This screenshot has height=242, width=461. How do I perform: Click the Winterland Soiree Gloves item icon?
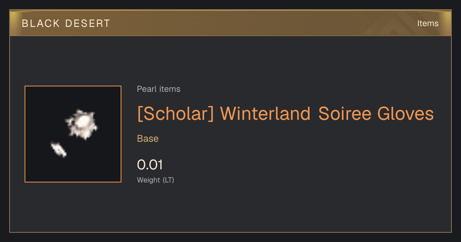[73, 134]
